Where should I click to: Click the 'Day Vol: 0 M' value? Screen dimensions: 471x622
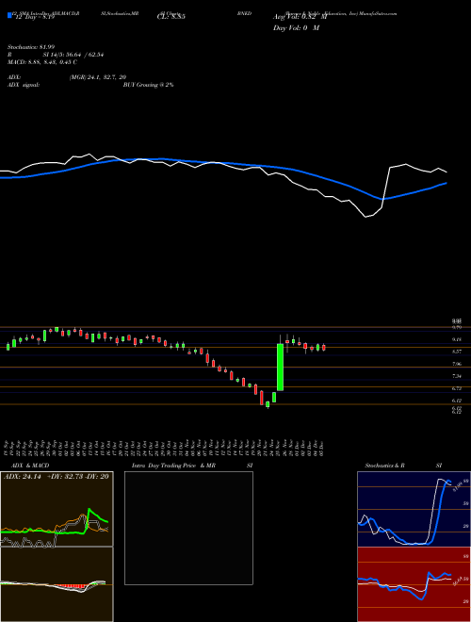click(x=296, y=28)
